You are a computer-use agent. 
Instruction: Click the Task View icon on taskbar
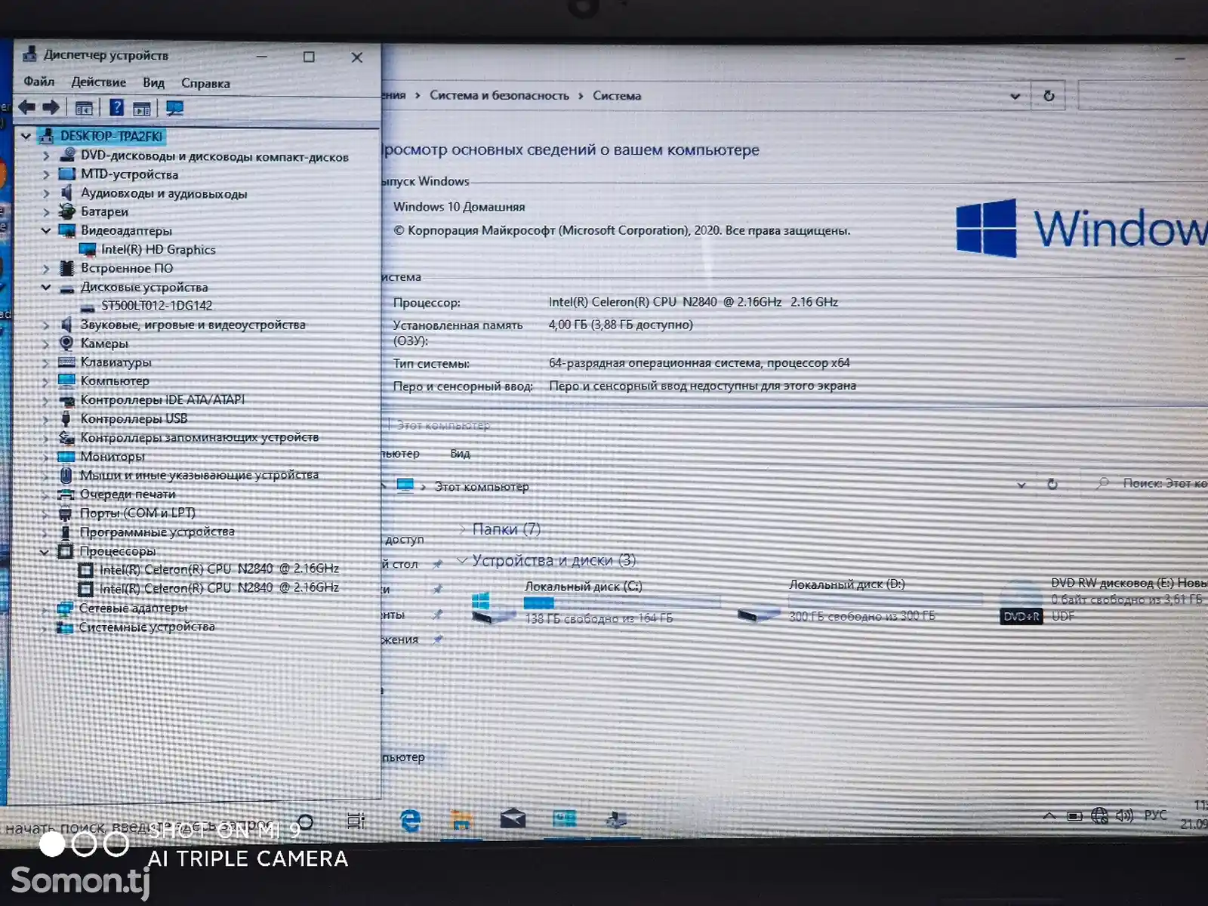coord(356,821)
